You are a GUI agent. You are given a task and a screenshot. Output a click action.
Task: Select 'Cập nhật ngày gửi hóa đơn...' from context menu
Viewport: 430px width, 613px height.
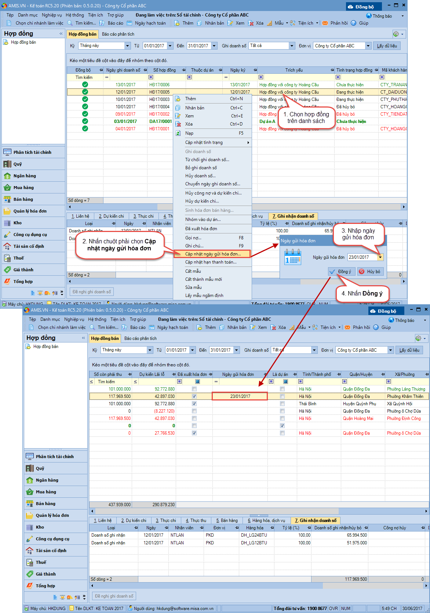click(213, 254)
